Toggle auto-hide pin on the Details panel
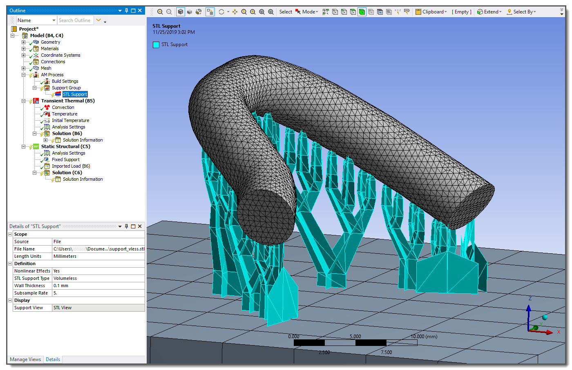Viewport: 572px width, 370px height. click(x=126, y=226)
